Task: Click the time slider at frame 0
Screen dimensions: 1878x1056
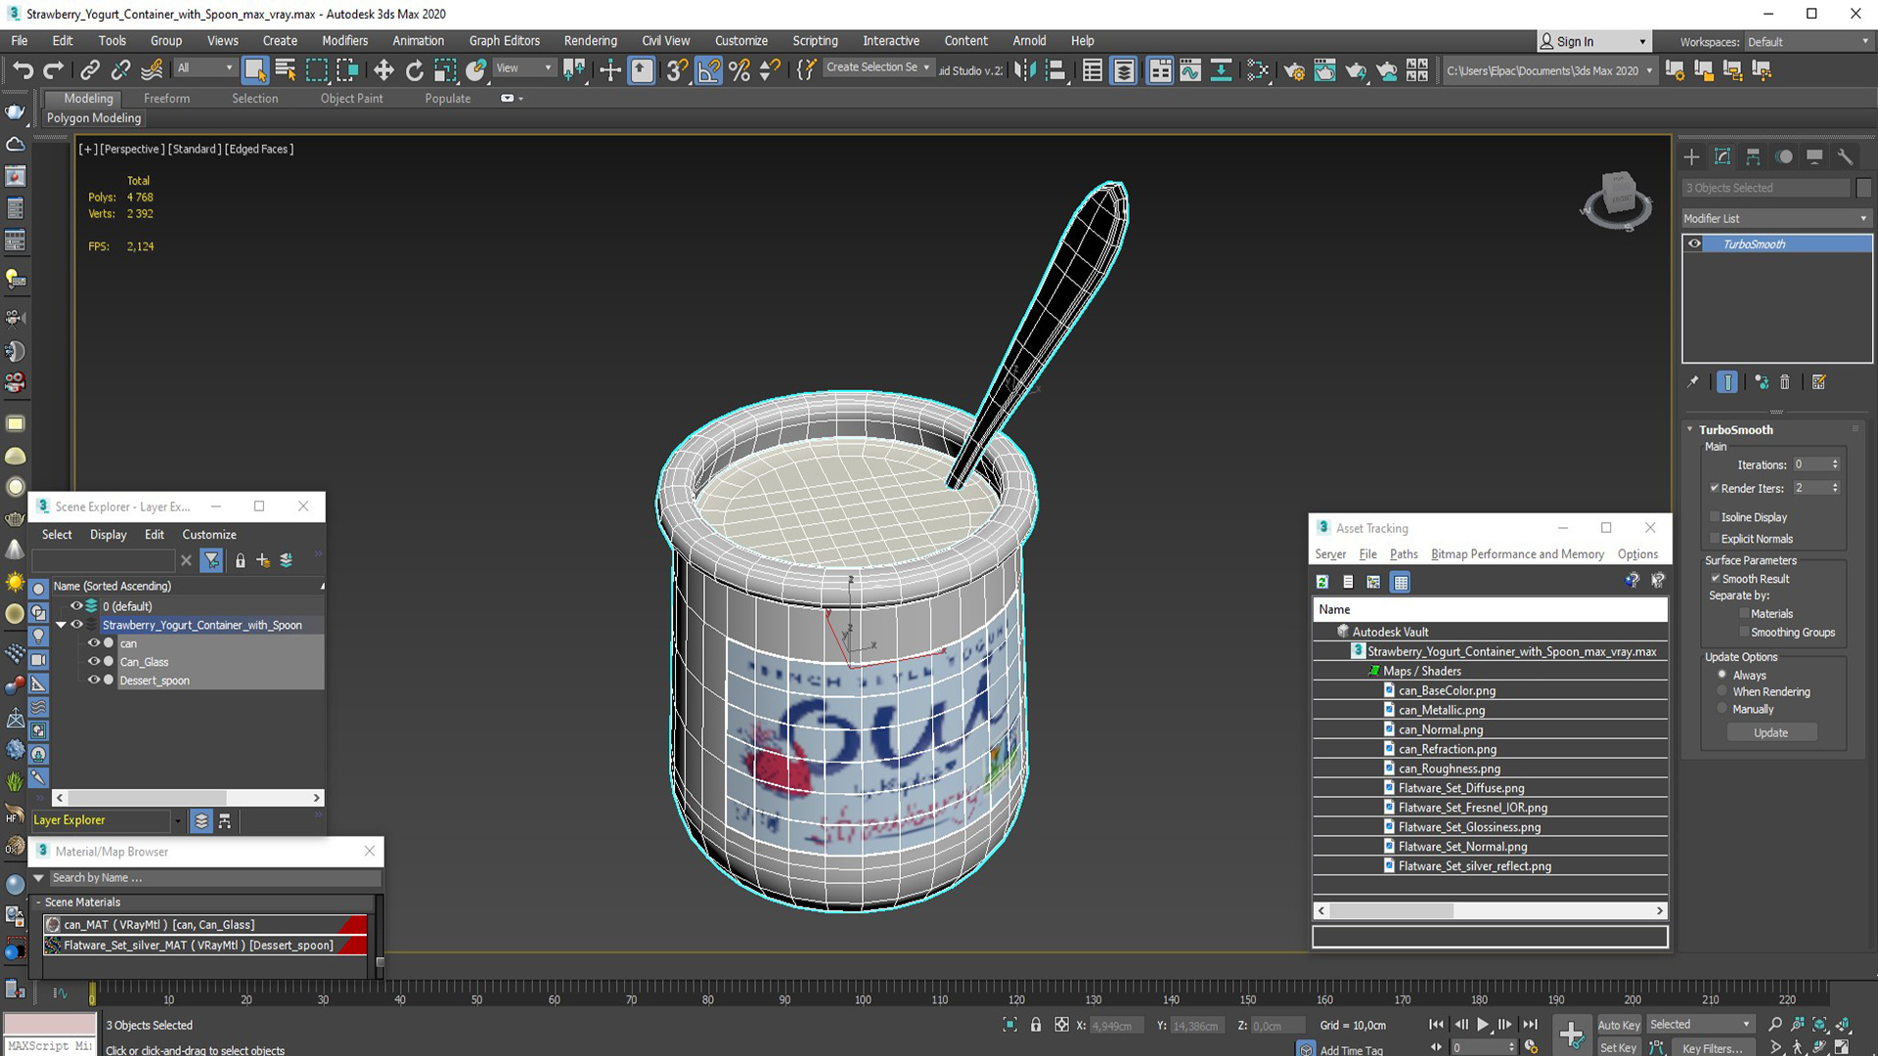Action: tap(92, 994)
